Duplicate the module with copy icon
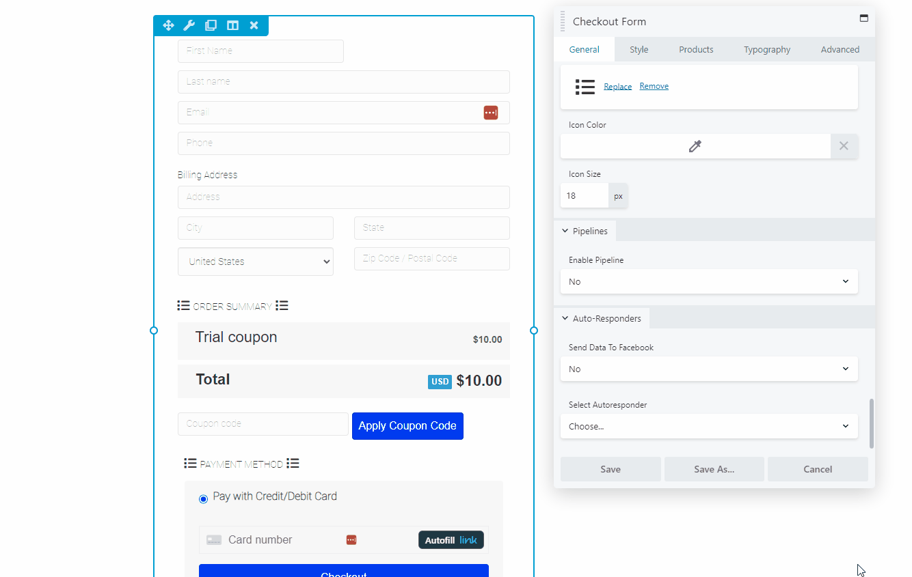The height and width of the screenshot is (577, 912). tap(211, 25)
